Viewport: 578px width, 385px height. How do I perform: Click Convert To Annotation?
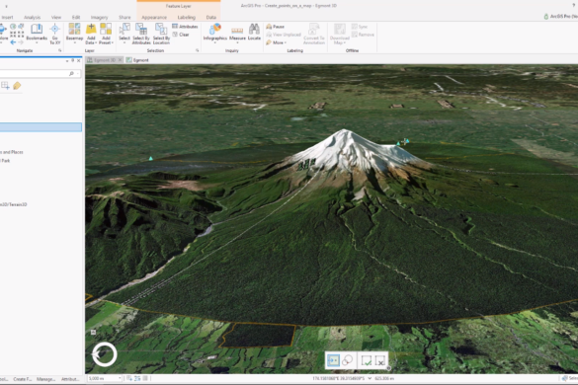pos(314,34)
